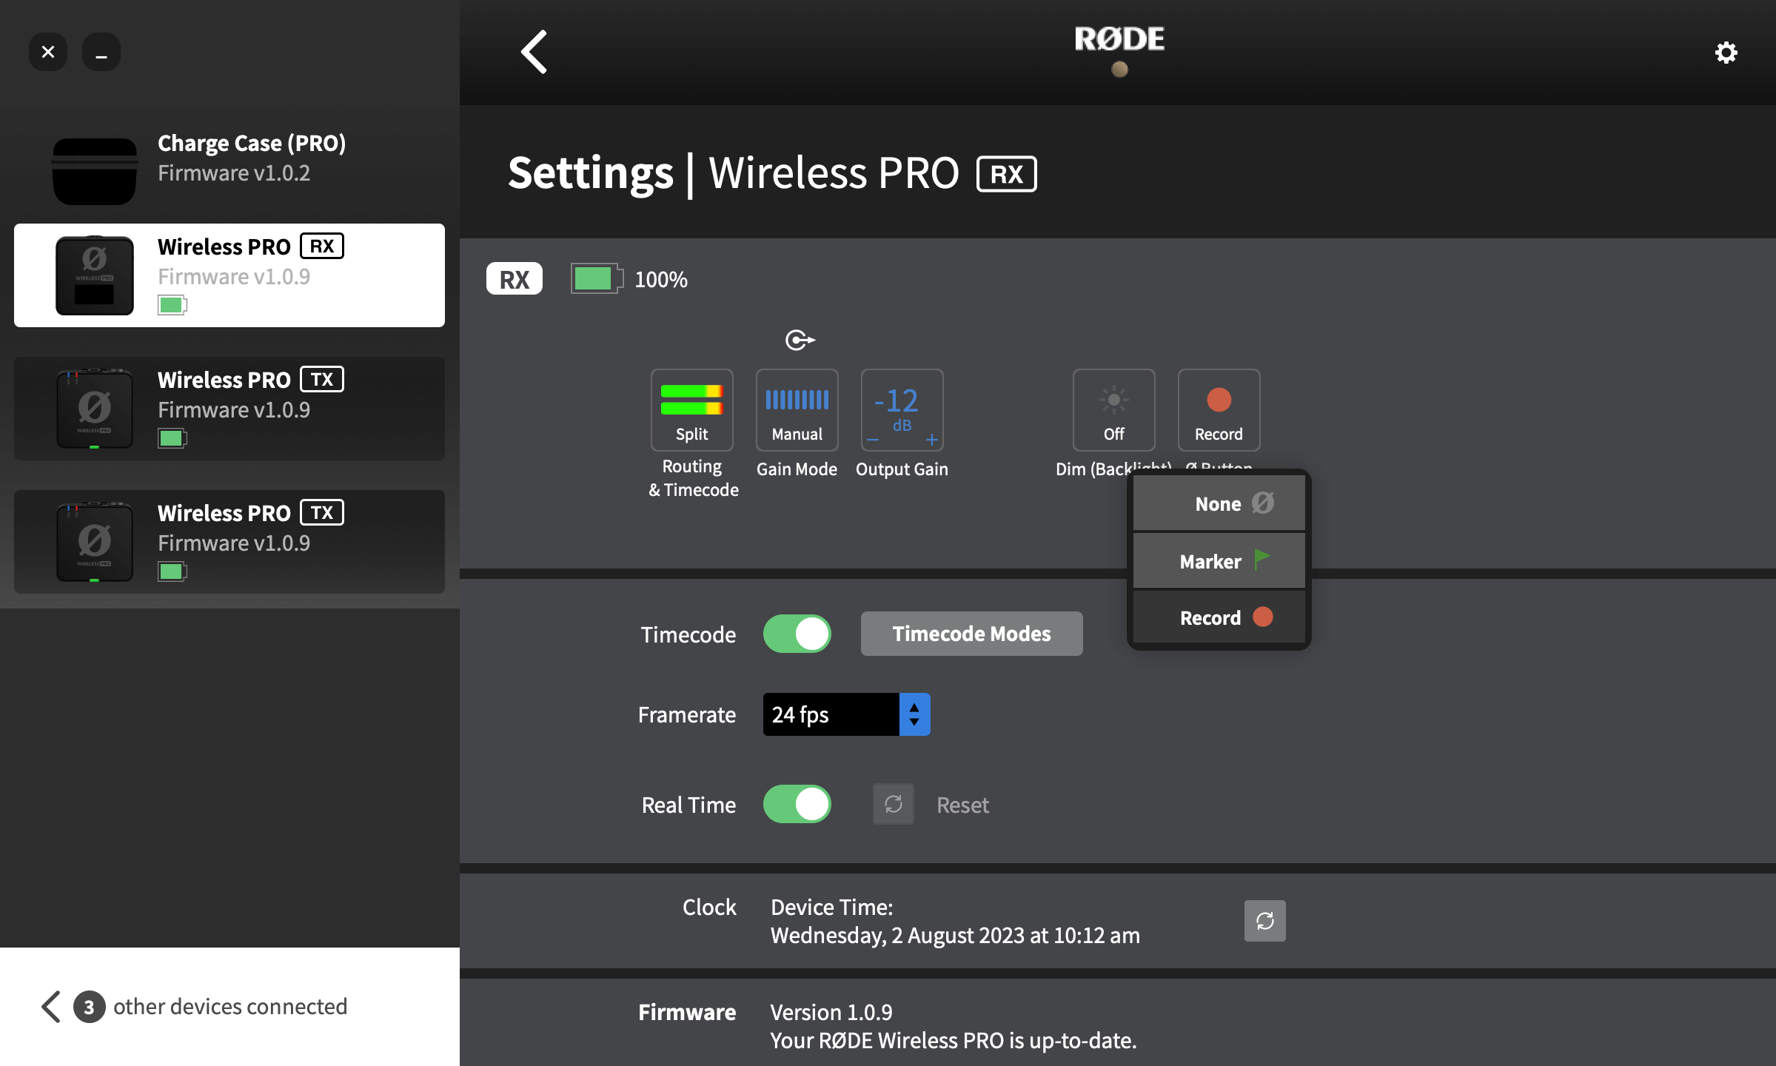Click the back arrow to leave Settings

(533, 52)
